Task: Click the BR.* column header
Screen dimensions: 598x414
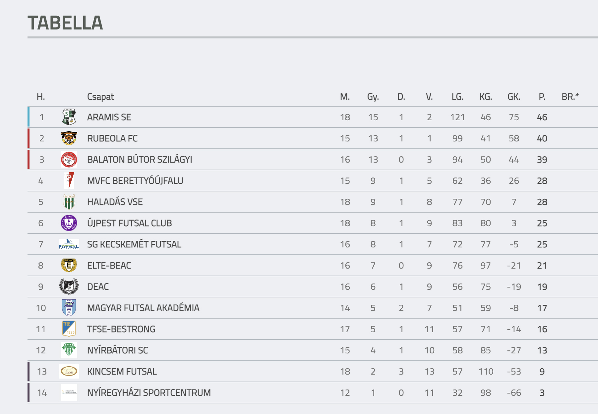Action: click(x=570, y=97)
